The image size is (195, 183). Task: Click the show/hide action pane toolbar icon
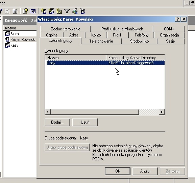33,11
